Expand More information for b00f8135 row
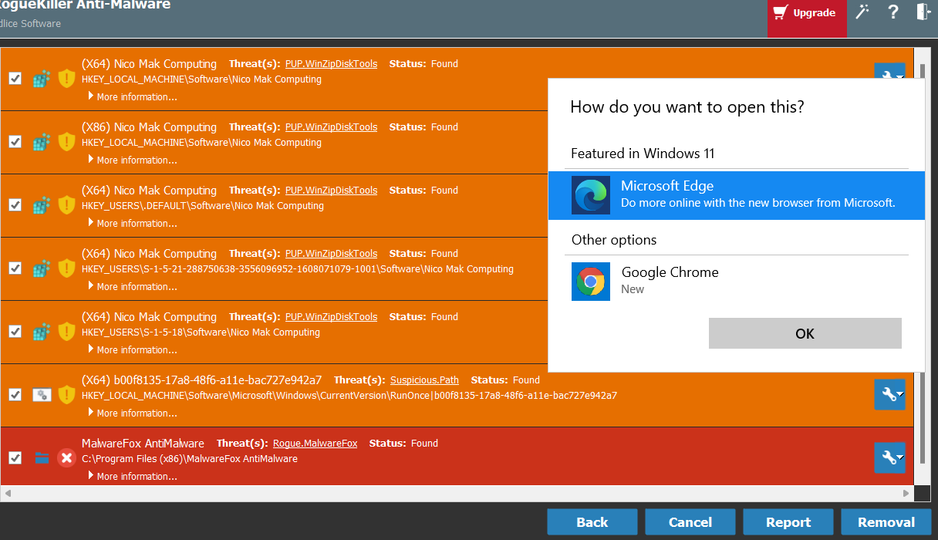 point(133,413)
